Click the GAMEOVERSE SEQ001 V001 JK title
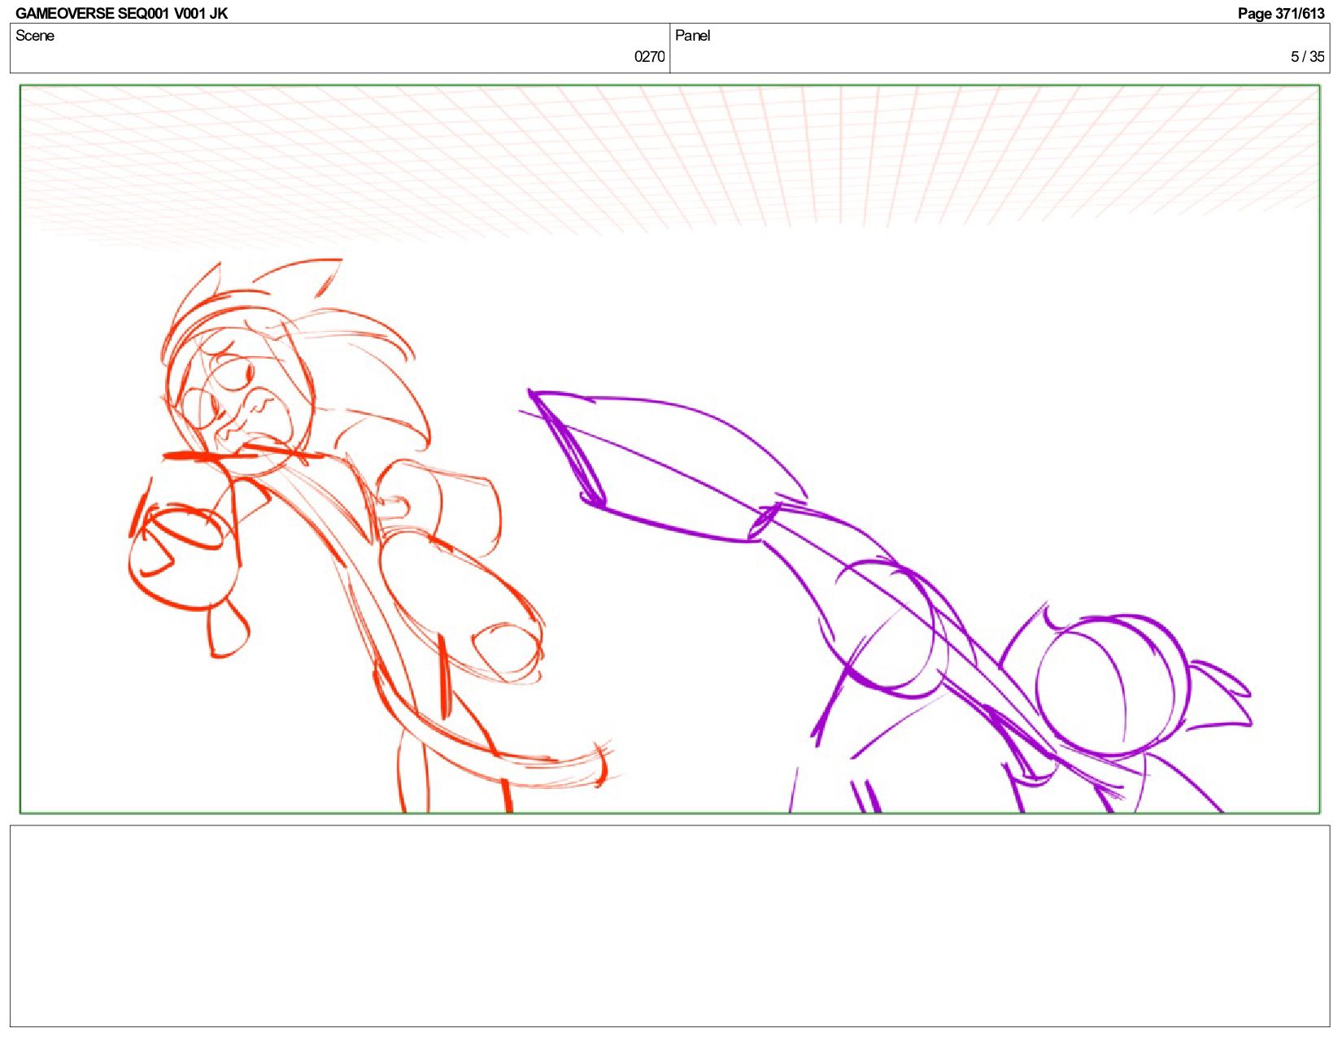Image resolution: width=1342 pixels, height=1037 pixels. click(121, 13)
